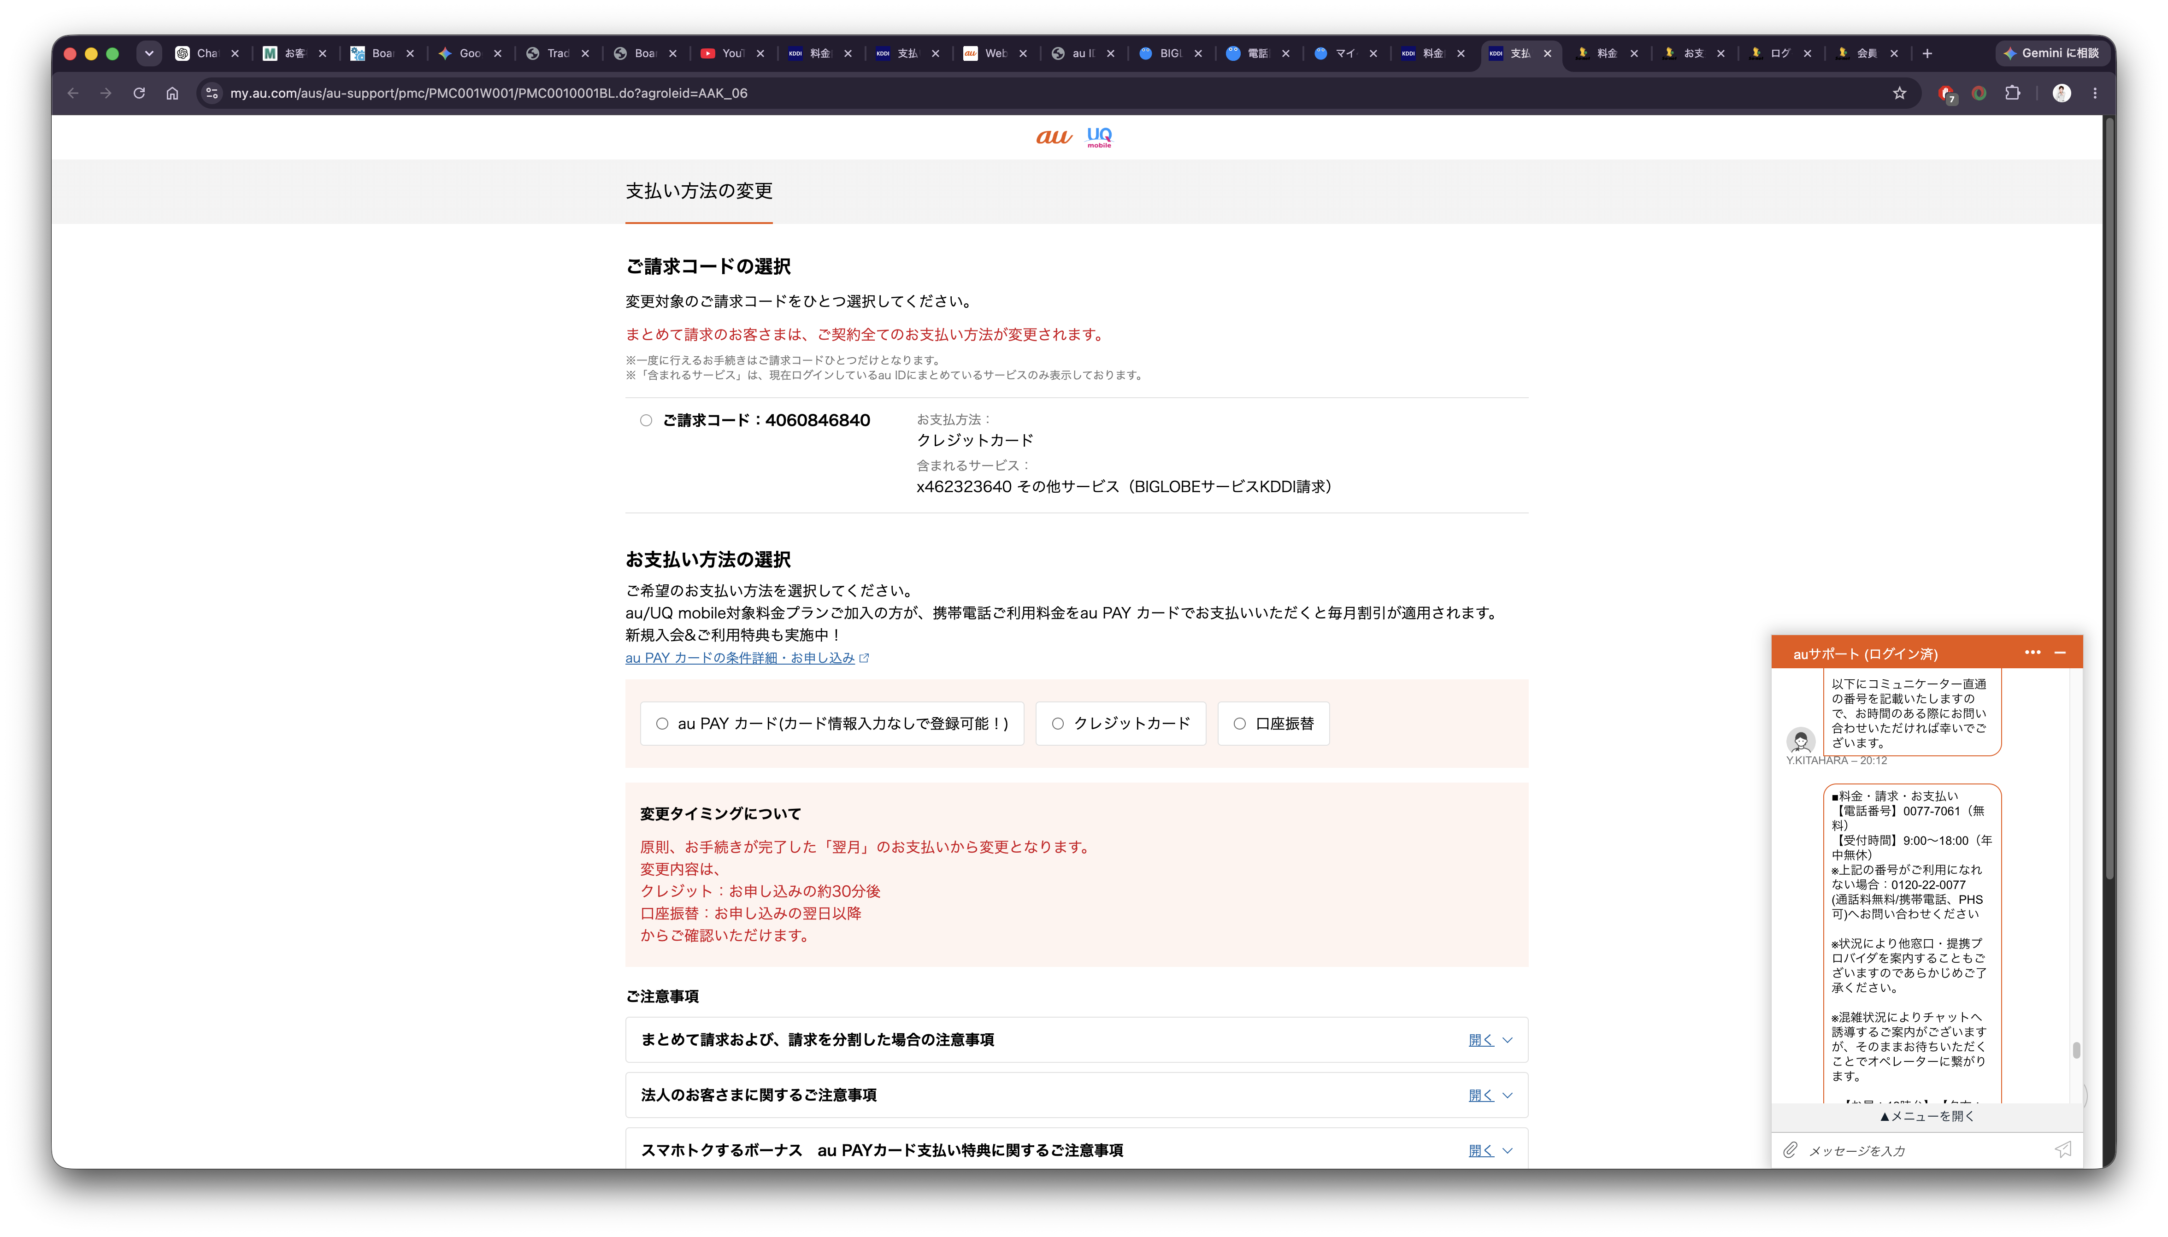Close the BIGLOBE tab
The width and height of the screenshot is (2168, 1237).
point(1198,53)
